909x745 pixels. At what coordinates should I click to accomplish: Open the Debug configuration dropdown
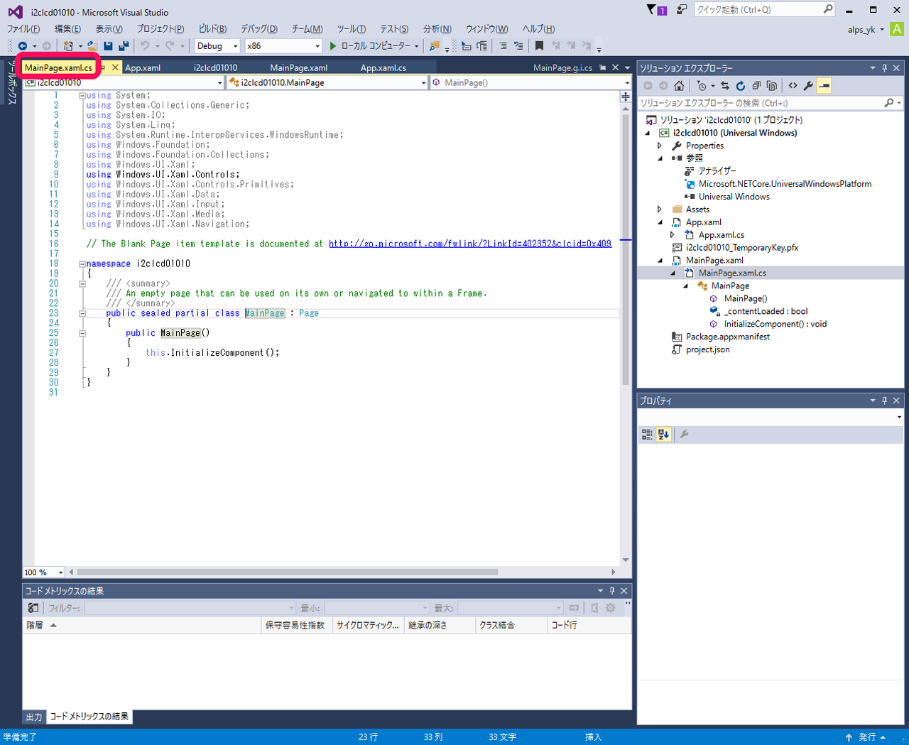[x=217, y=46]
